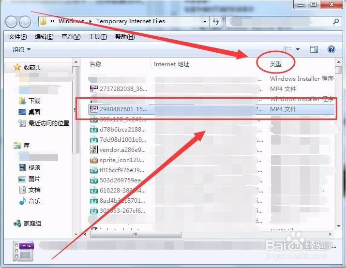Click the blue help question mark icon
Screen dimensions: 346x268
[x=331, y=49]
